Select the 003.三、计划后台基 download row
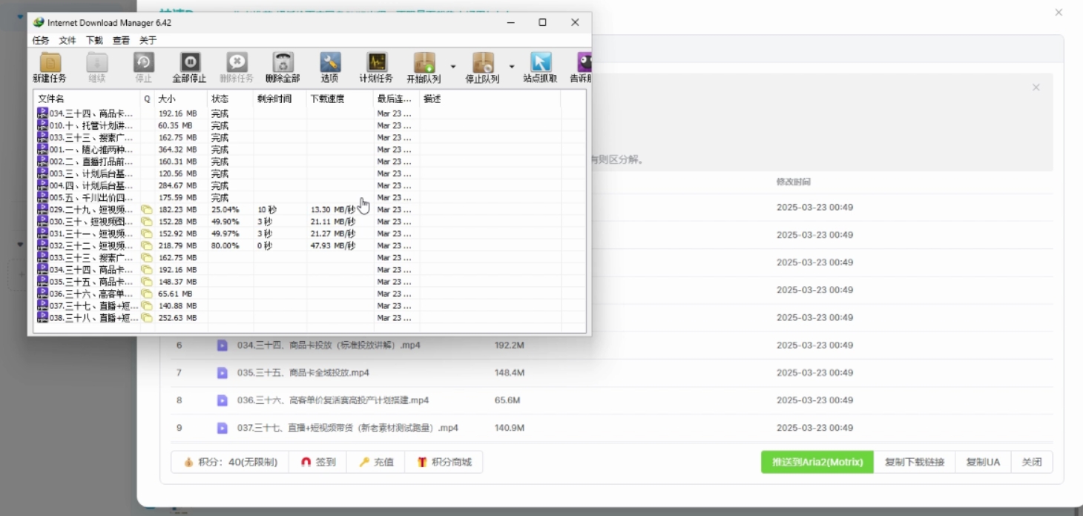Screen dimensions: 1083x516 pos(310,173)
